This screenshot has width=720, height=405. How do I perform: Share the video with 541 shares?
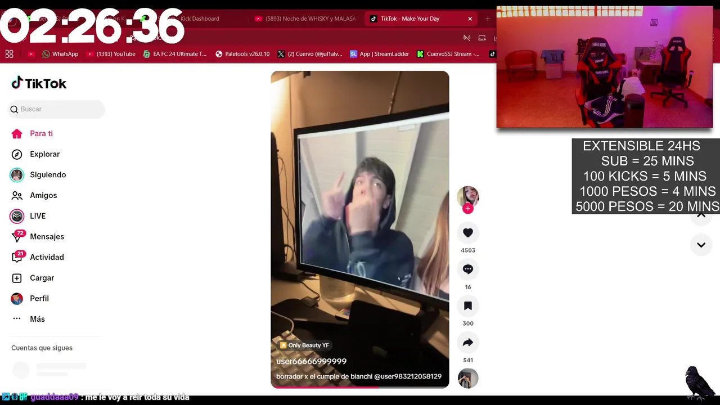click(468, 343)
